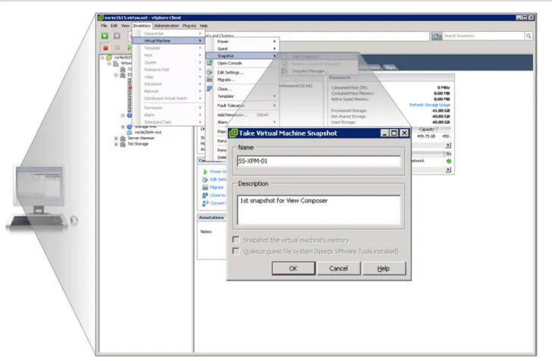
Task: Click the Convert command icon
Action: pos(205,203)
